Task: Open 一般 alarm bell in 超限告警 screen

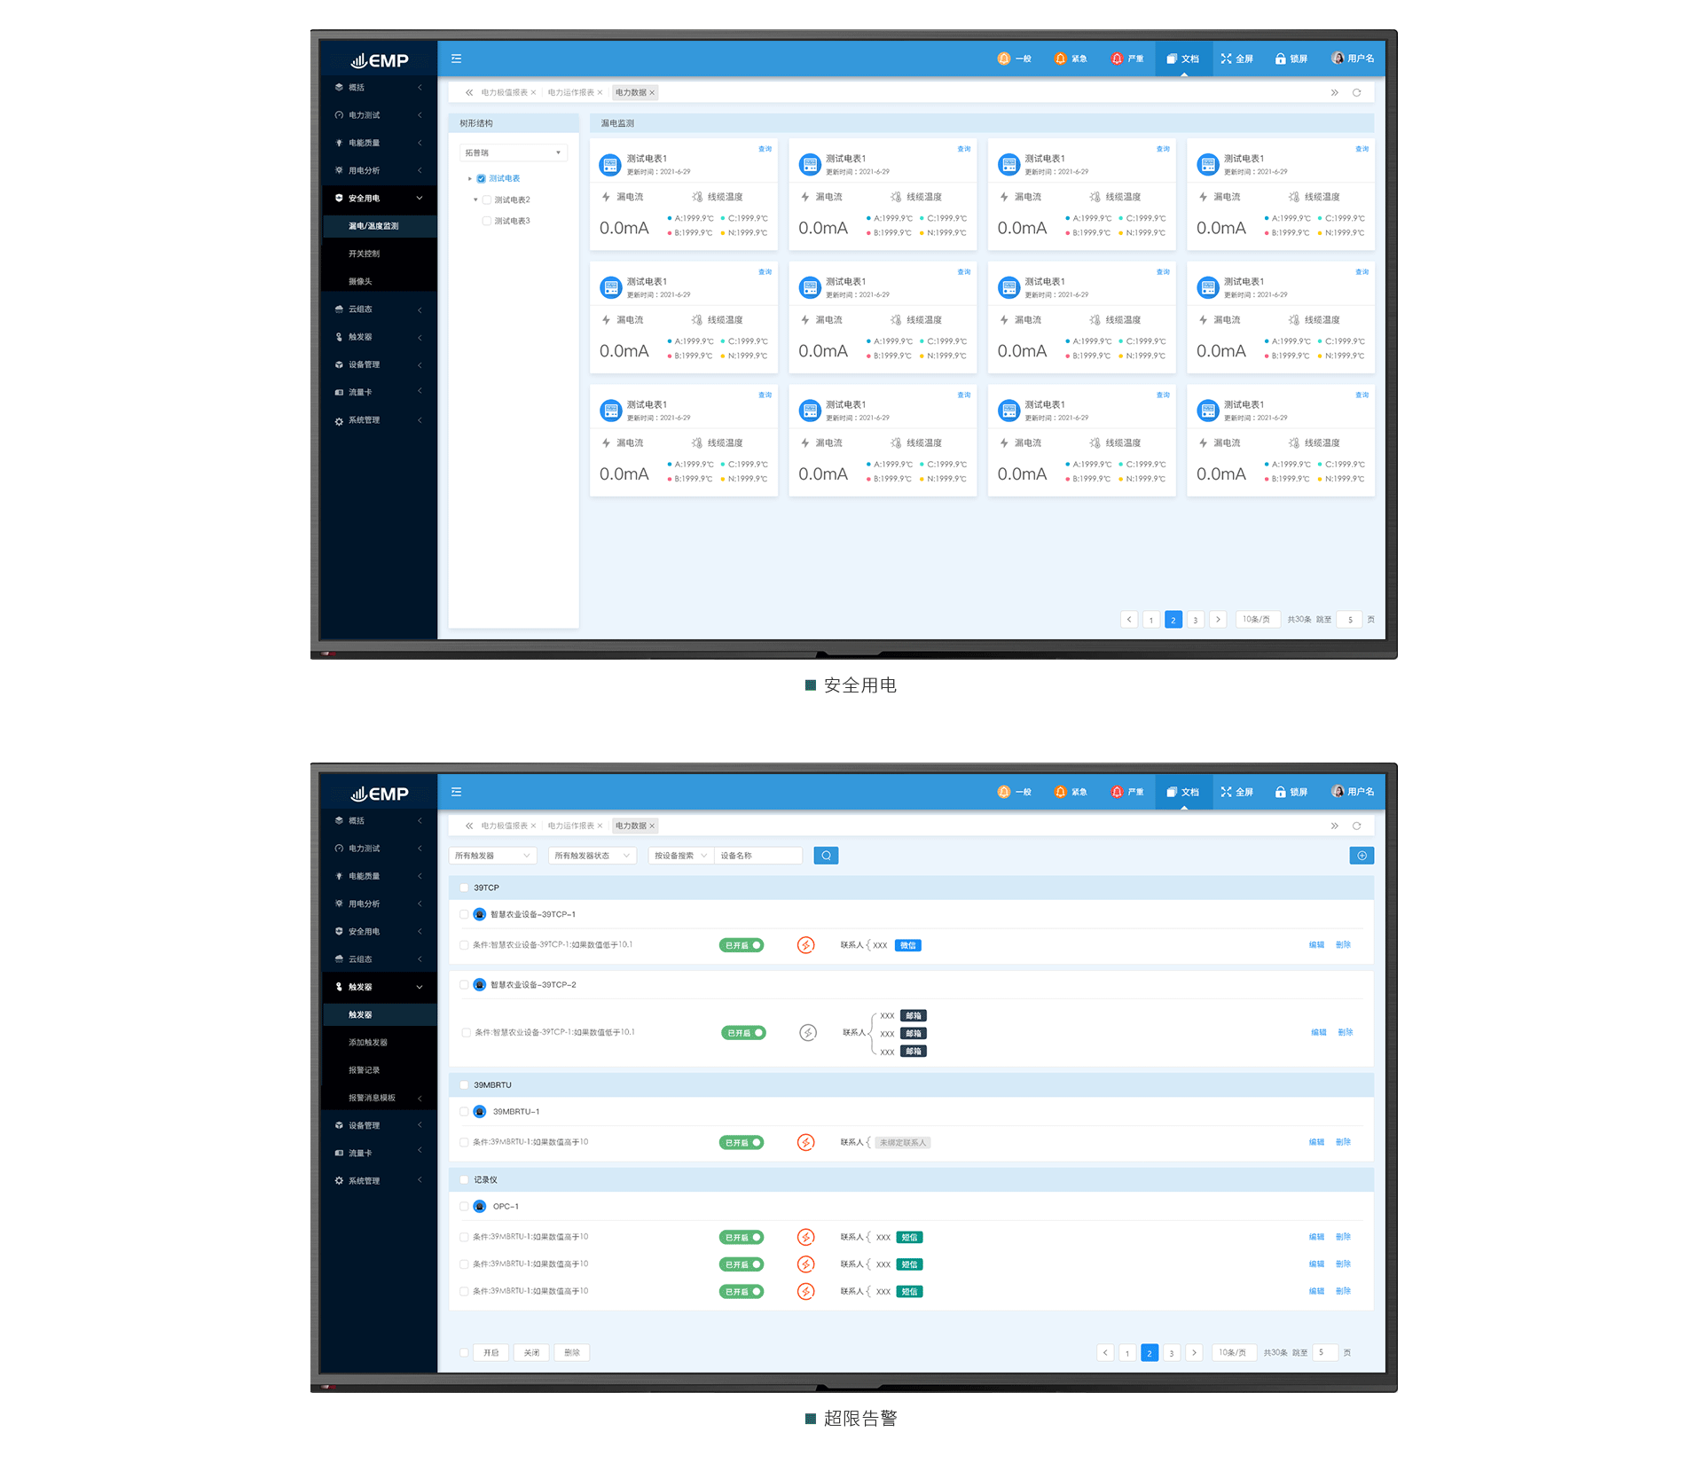Action: [x=1004, y=792]
